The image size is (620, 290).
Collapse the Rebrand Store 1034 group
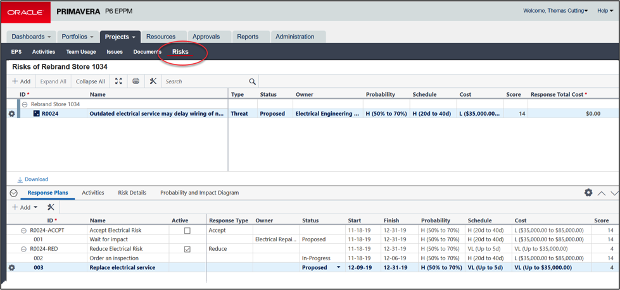25,104
